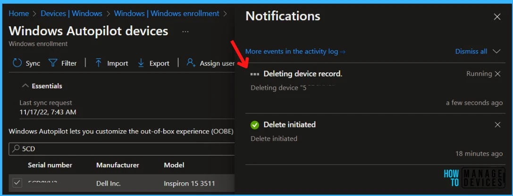Go to Home breadcrumb
The width and height of the screenshot is (513, 196).
tap(19, 13)
